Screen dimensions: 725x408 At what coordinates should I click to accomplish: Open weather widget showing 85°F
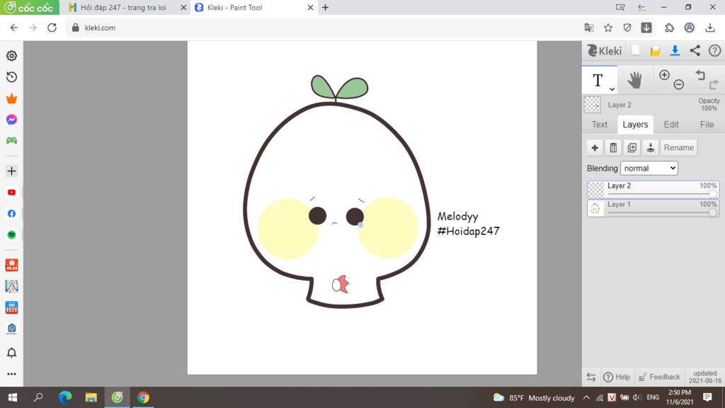tap(534, 397)
